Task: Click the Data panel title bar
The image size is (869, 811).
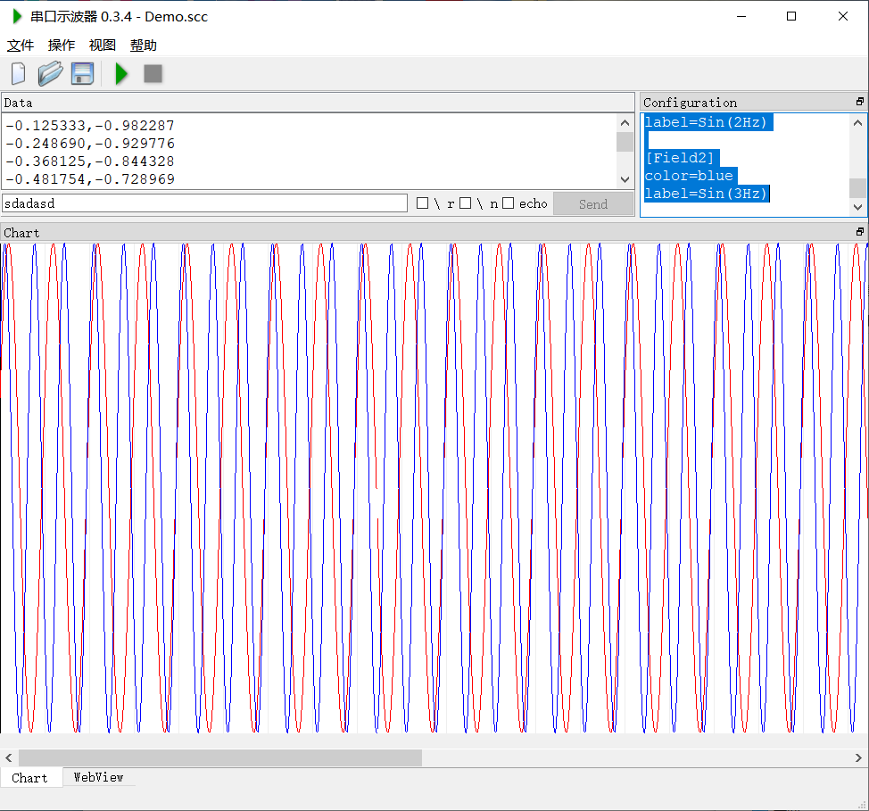Action: point(318,103)
